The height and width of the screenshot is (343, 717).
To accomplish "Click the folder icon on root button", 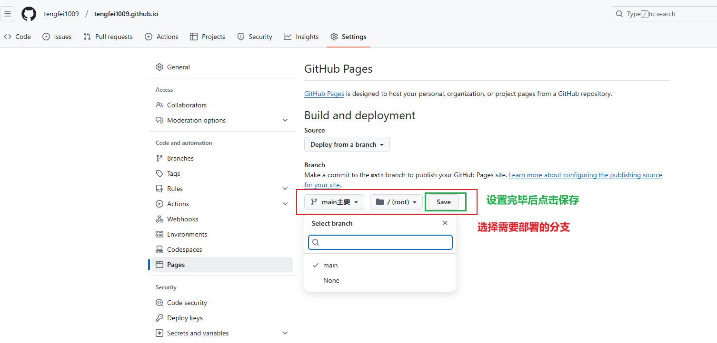I will [x=379, y=202].
